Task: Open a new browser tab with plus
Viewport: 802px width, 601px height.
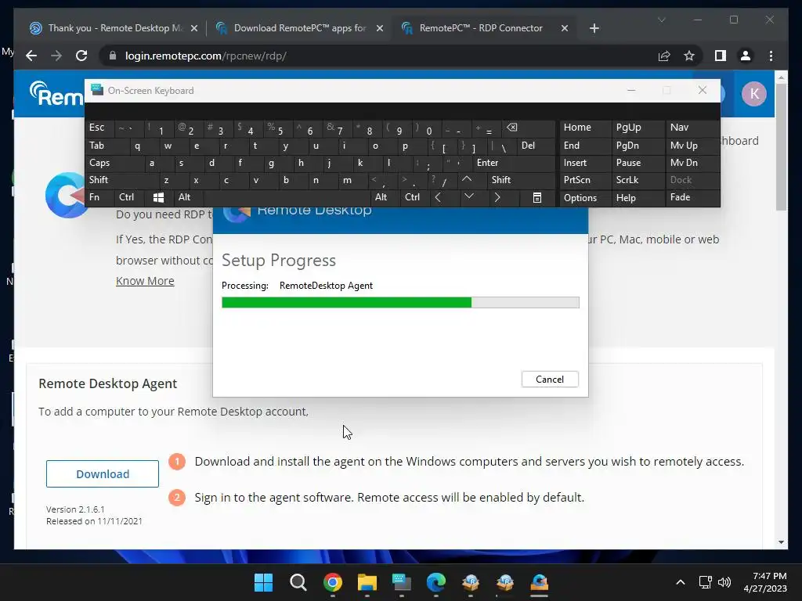Action: click(594, 28)
